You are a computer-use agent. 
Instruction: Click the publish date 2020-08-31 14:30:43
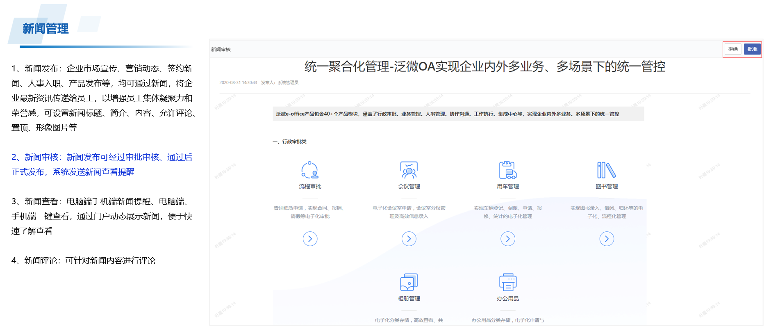tap(238, 82)
